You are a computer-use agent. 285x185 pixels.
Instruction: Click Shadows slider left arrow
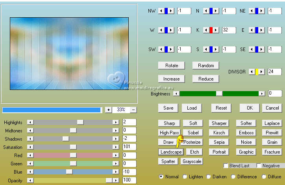(30, 139)
